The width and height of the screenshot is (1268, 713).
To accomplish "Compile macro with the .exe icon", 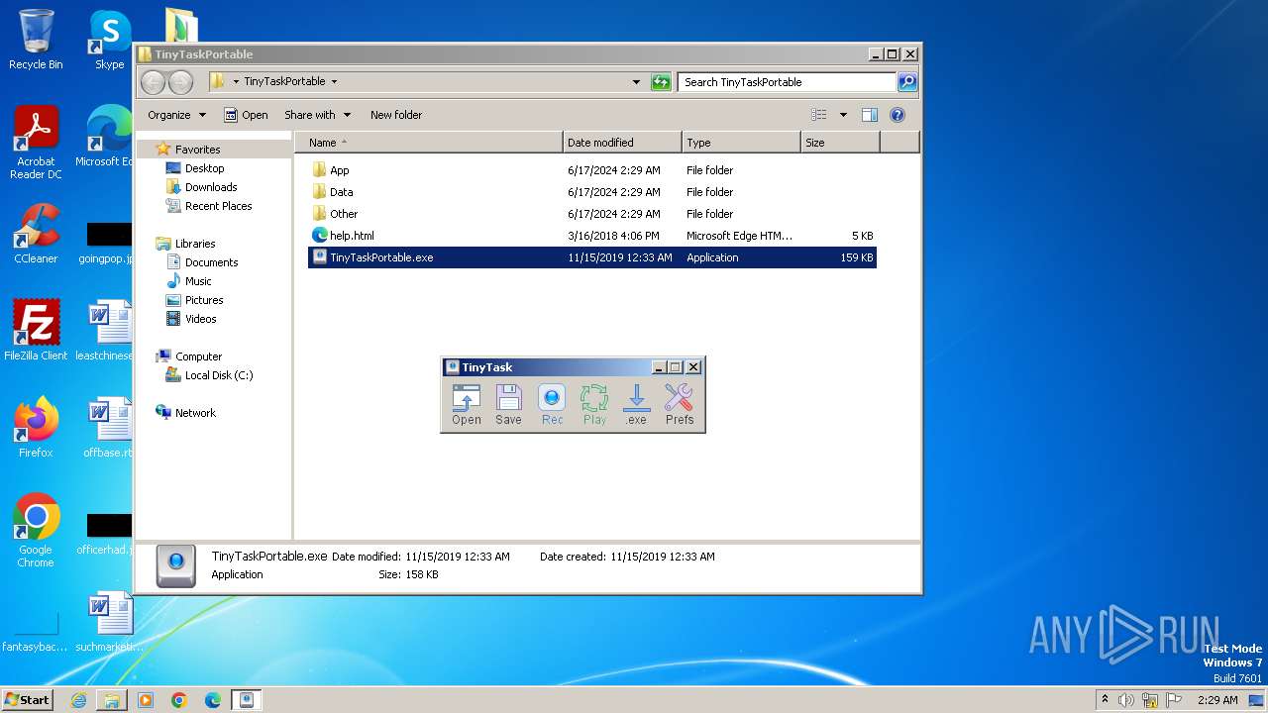I will click(x=636, y=405).
